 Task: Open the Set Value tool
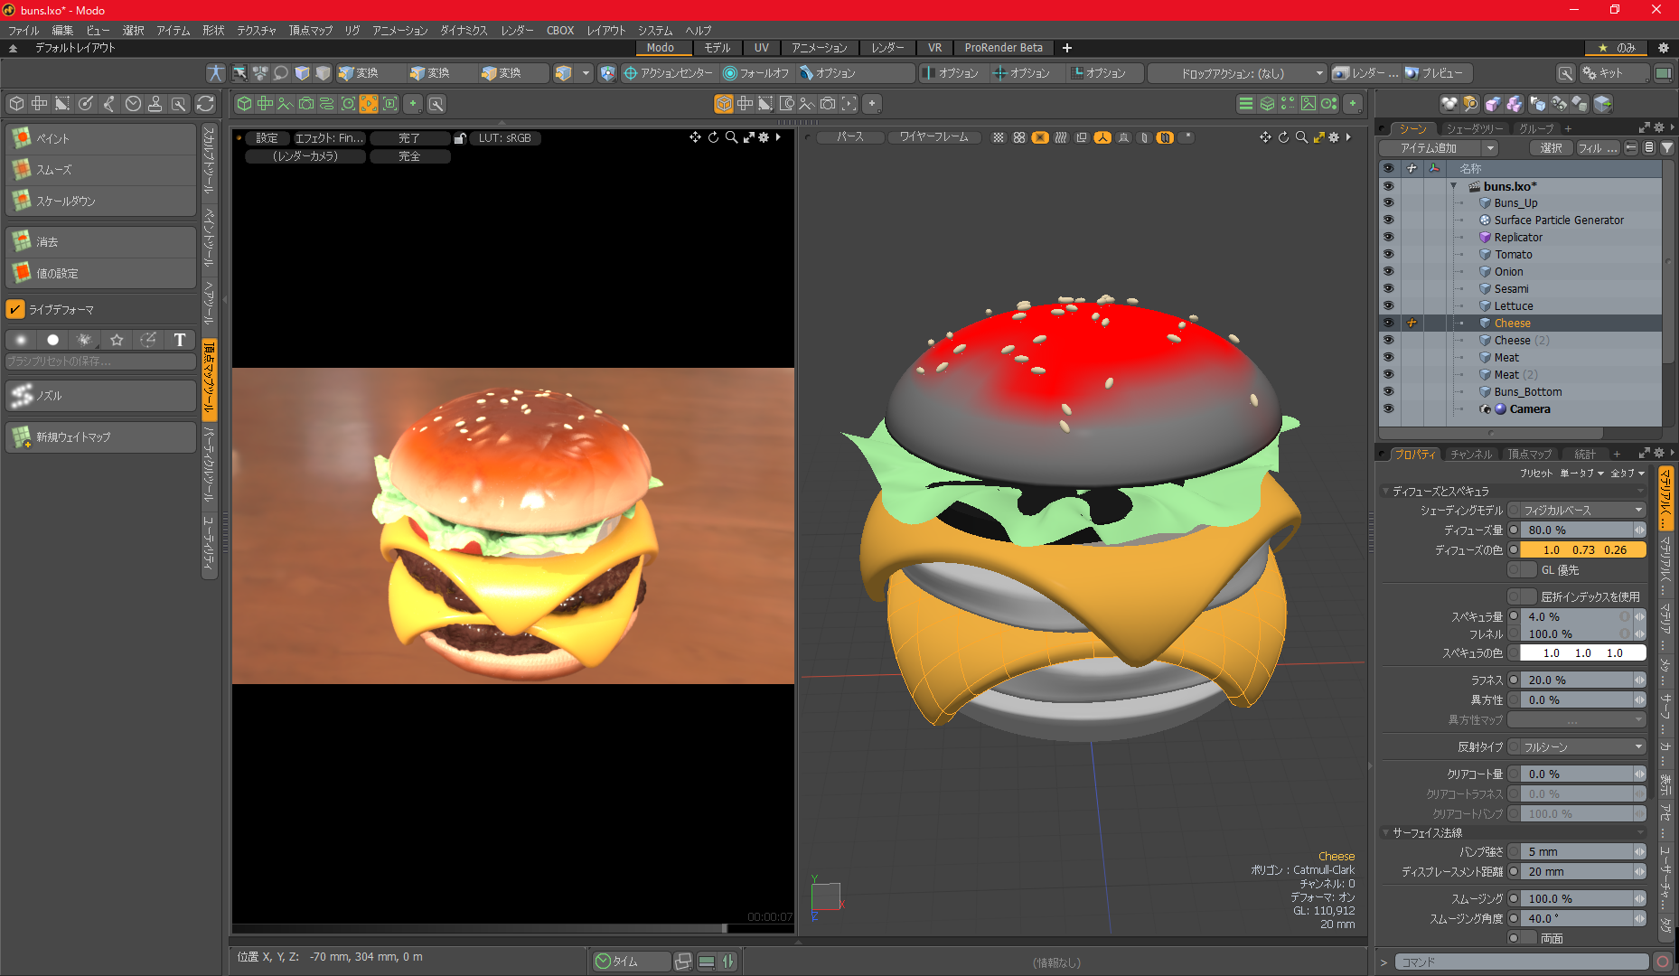(100, 273)
